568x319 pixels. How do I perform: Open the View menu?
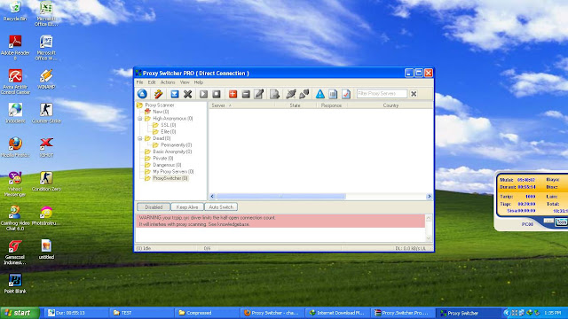185,82
